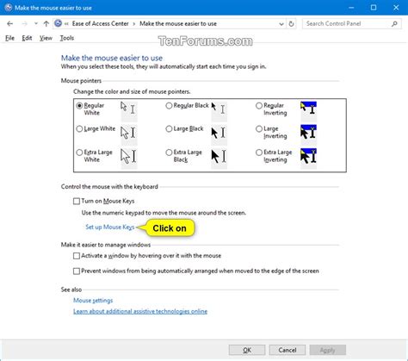The height and width of the screenshot is (361, 408).
Task: Select Extra Large Black pointer option
Action: click(169, 152)
